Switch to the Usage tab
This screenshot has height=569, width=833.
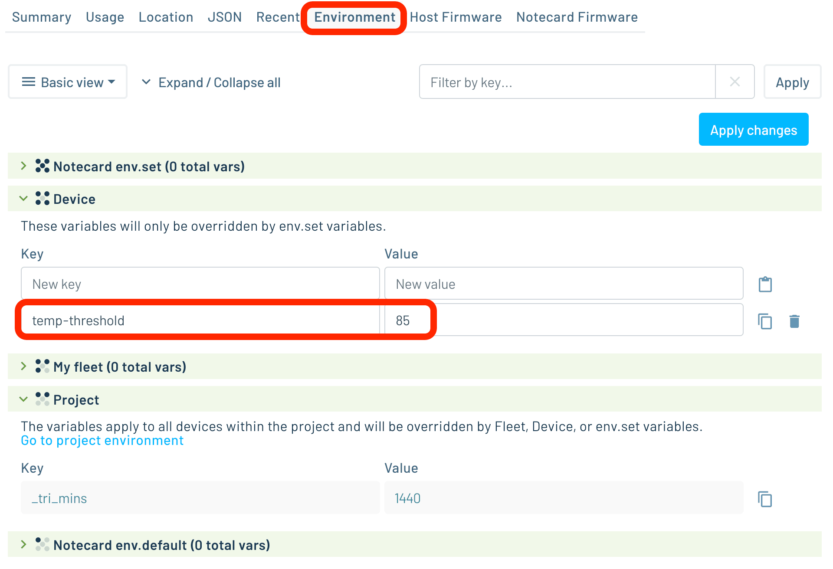(x=105, y=17)
